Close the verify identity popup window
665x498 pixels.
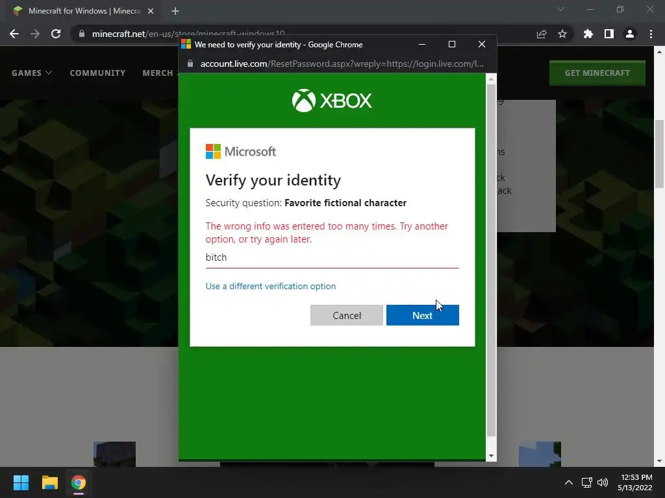coord(482,44)
